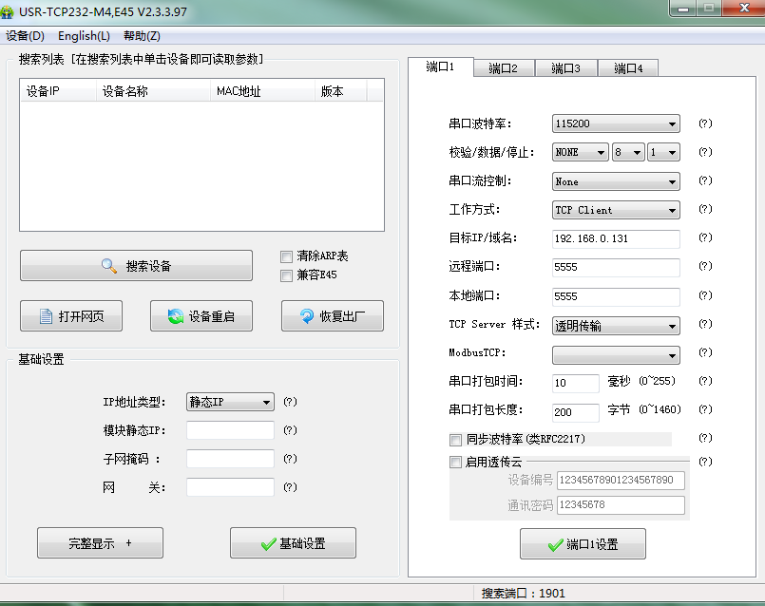Enable the 清除ARP表 checkbox

coord(286,256)
